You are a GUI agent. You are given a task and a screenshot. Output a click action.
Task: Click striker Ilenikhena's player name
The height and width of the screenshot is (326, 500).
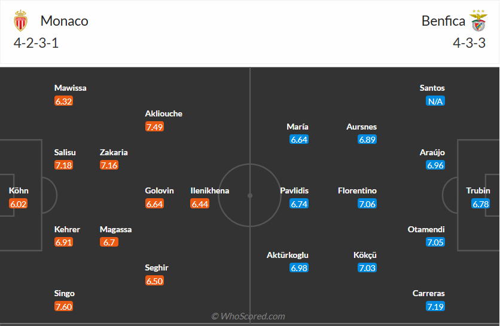click(x=210, y=191)
